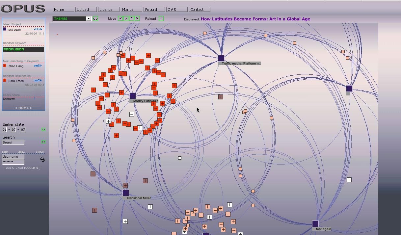Reload the map view
Viewport: 401px width, 235px height.
pos(161,18)
